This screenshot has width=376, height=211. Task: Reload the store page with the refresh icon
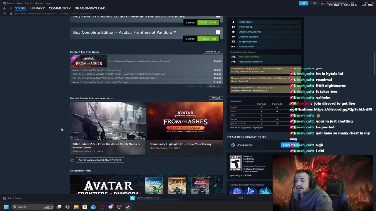tap(5, 13)
